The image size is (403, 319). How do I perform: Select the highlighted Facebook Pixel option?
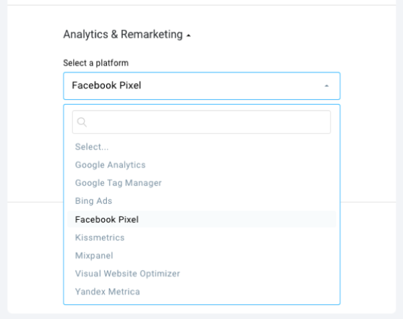(x=107, y=219)
